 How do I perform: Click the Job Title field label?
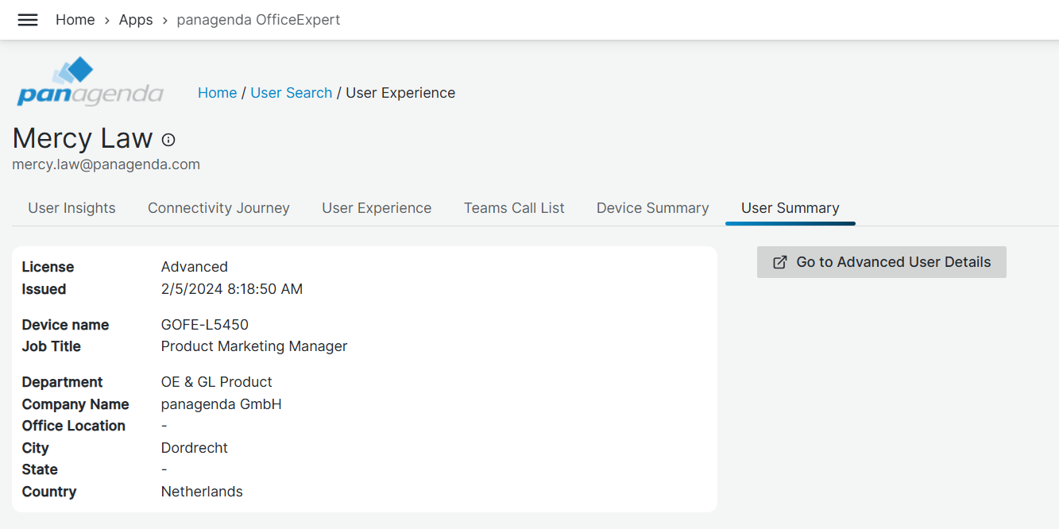(x=52, y=346)
